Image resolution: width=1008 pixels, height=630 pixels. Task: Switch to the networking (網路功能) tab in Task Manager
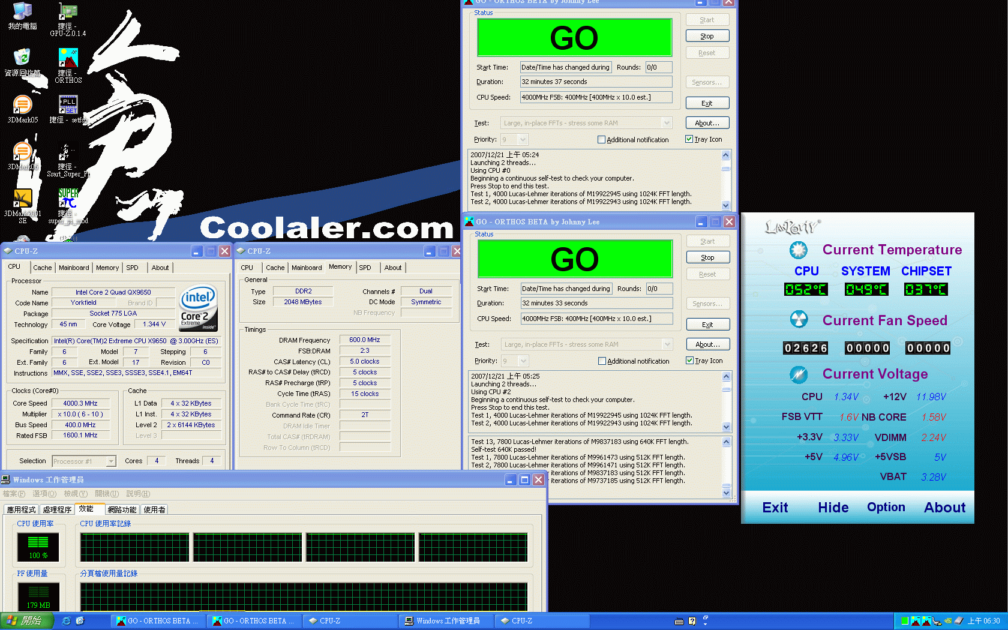point(122,509)
